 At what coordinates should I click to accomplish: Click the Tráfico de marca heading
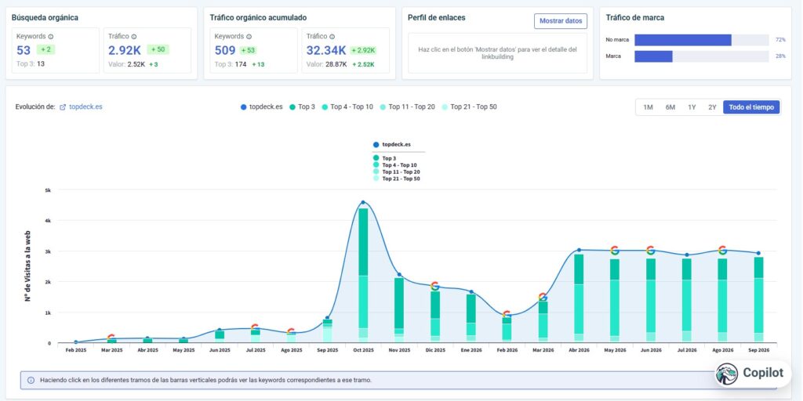coord(635,17)
